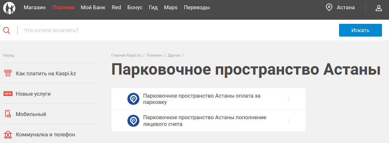Image resolution: width=389 pixels, height=143 pixels.
Task: Select Парковочное пространство Астаны оплата за парковку
Action: (x=209, y=99)
